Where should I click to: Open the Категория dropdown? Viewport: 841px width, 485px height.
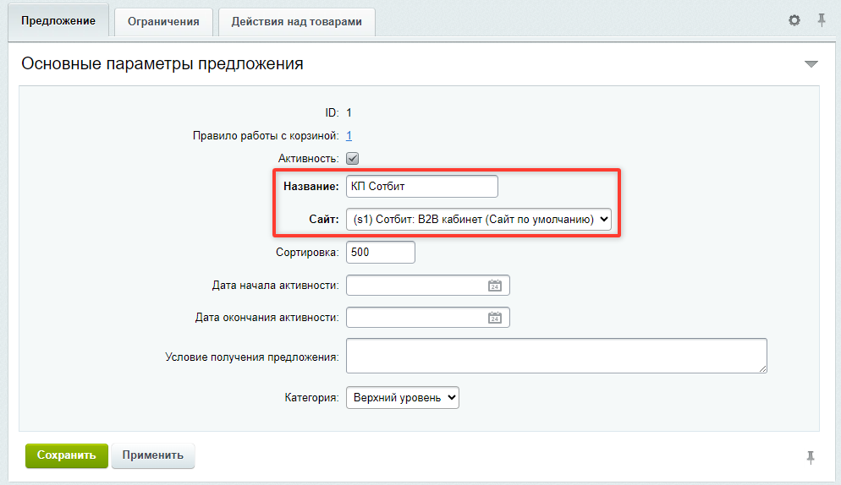click(402, 398)
